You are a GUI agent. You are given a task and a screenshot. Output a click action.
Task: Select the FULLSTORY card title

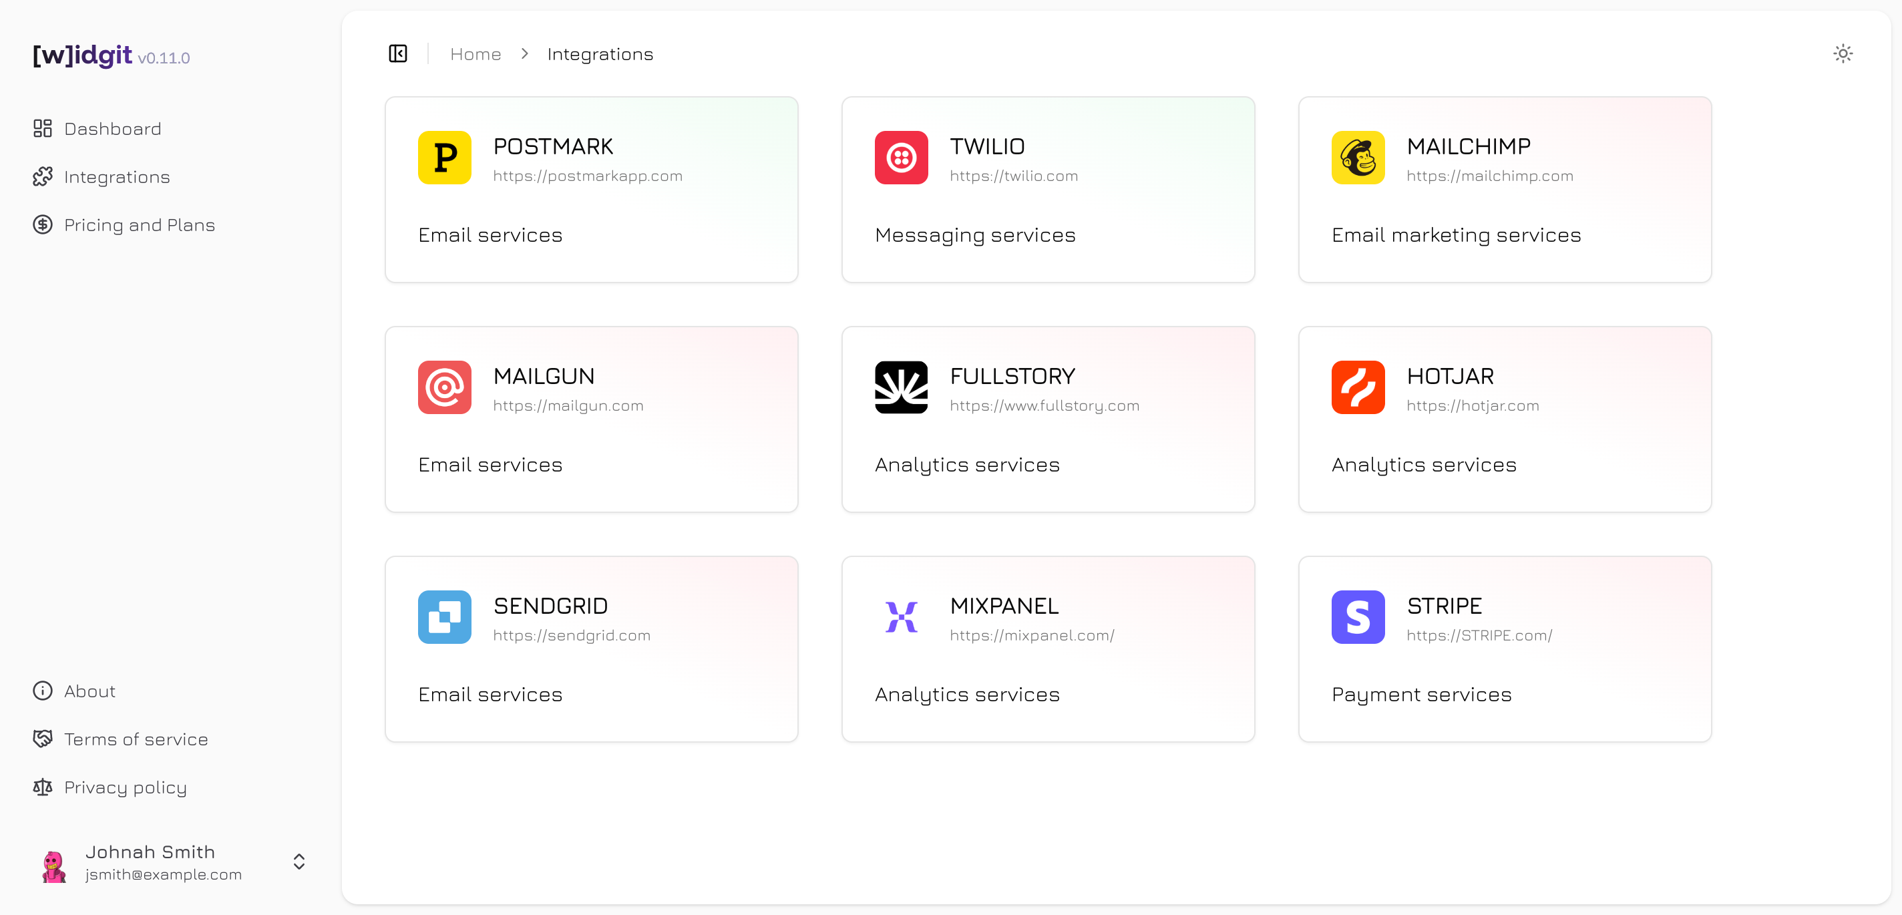1012,376
